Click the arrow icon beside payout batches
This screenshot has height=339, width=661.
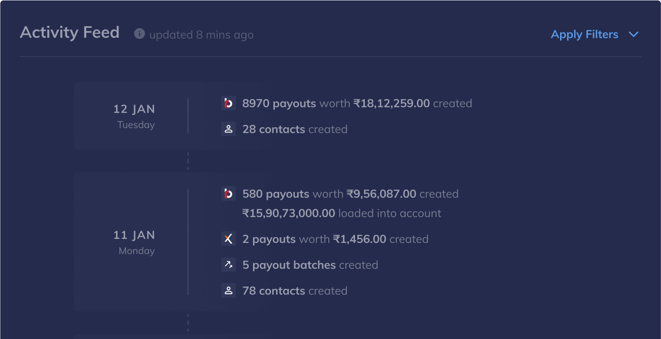tap(228, 265)
